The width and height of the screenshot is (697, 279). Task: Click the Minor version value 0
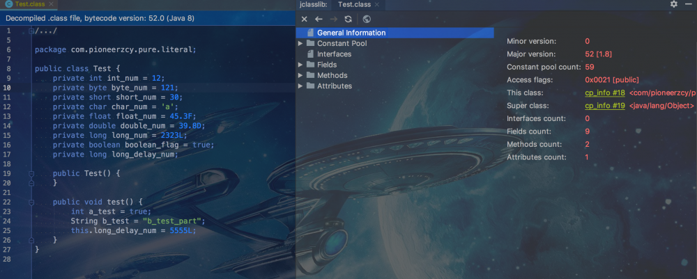tap(587, 41)
